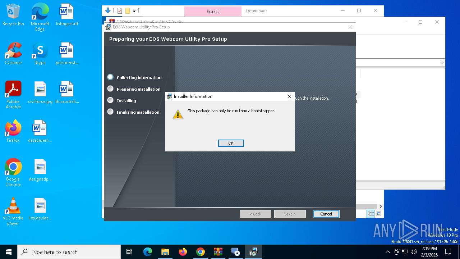
Task: Show hidden system tray icons
Action: pos(387,252)
